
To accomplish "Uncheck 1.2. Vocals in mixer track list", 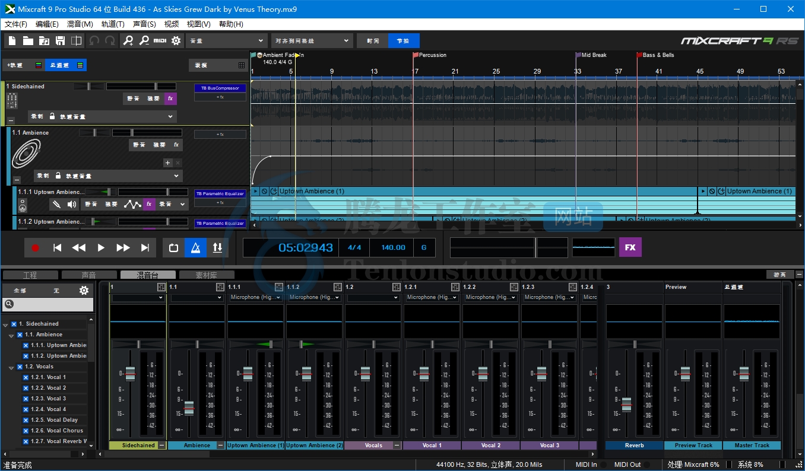I will tap(20, 367).
